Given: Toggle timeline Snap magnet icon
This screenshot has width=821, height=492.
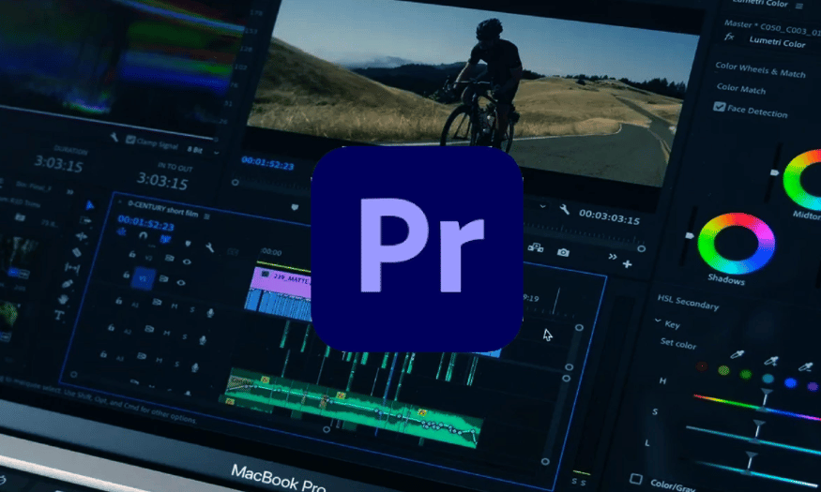Looking at the screenshot, I should [x=143, y=236].
